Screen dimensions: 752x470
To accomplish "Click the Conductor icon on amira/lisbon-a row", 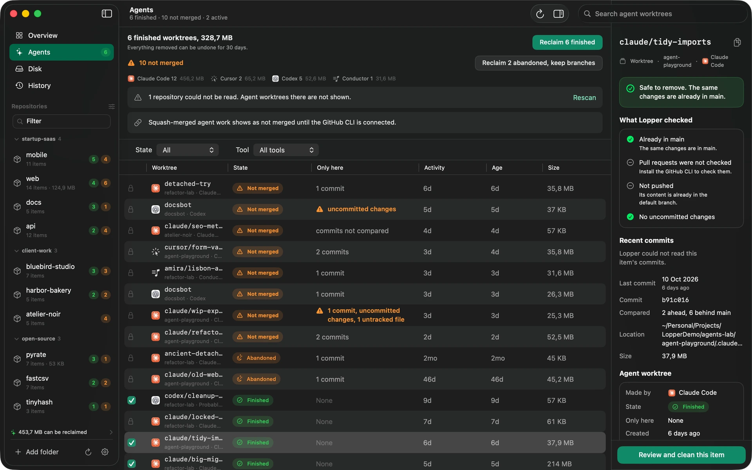I will click(155, 273).
